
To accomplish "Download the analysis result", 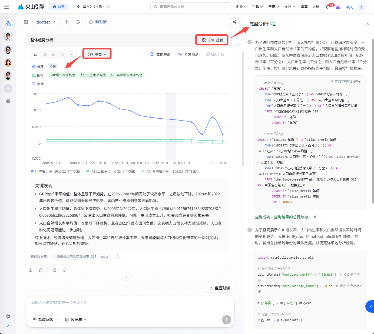I will click(31, 270).
